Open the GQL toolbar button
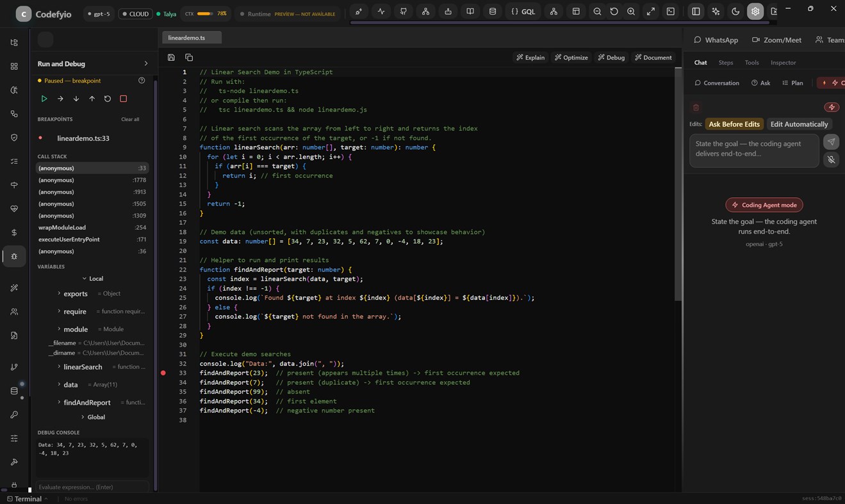 point(523,12)
